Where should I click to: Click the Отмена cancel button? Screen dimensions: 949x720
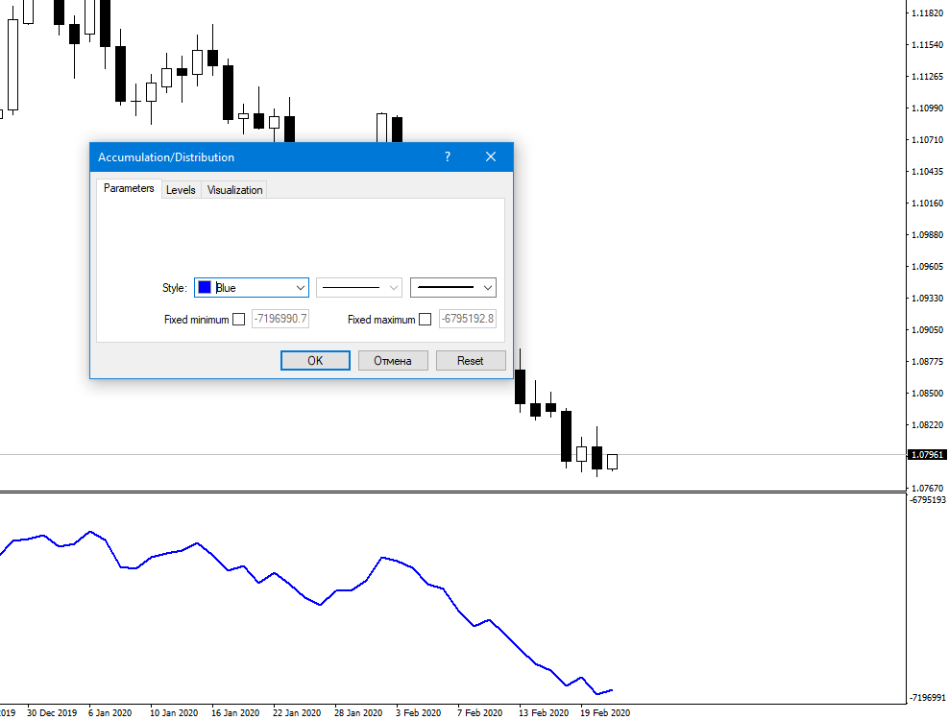coord(393,361)
